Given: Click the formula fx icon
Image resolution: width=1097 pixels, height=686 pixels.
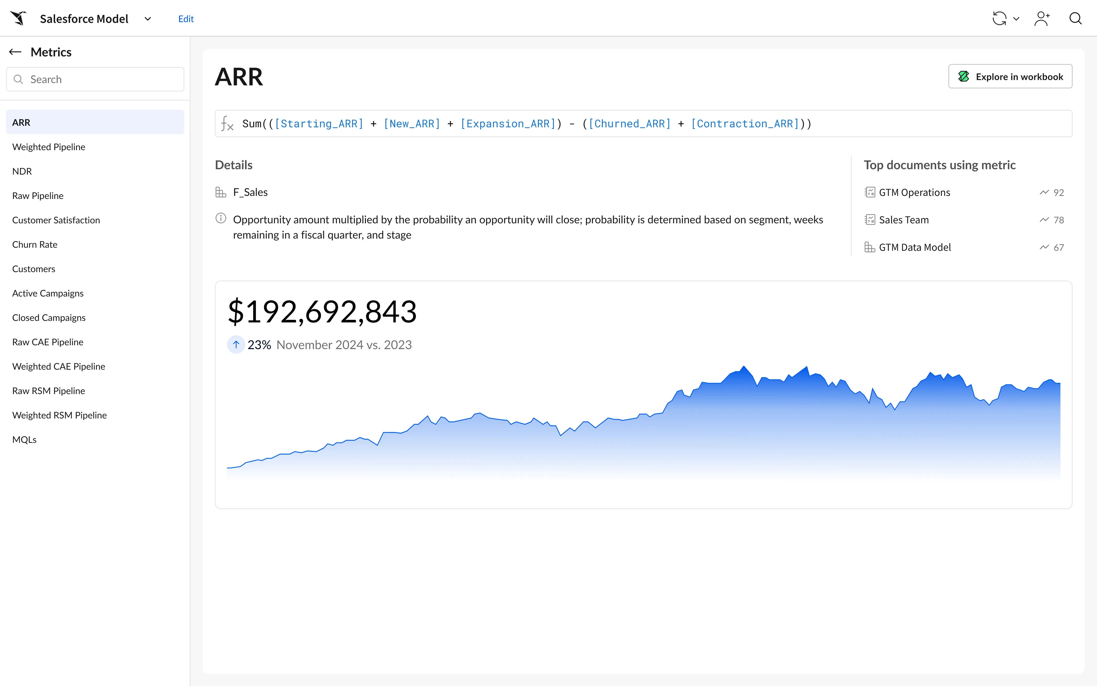Looking at the screenshot, I should 227,124.
